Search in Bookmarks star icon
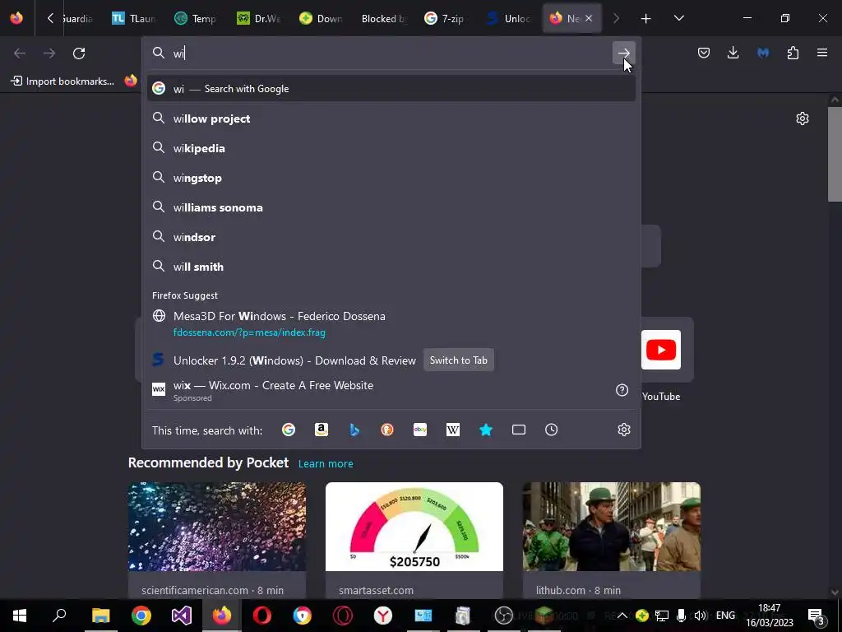 486,430
